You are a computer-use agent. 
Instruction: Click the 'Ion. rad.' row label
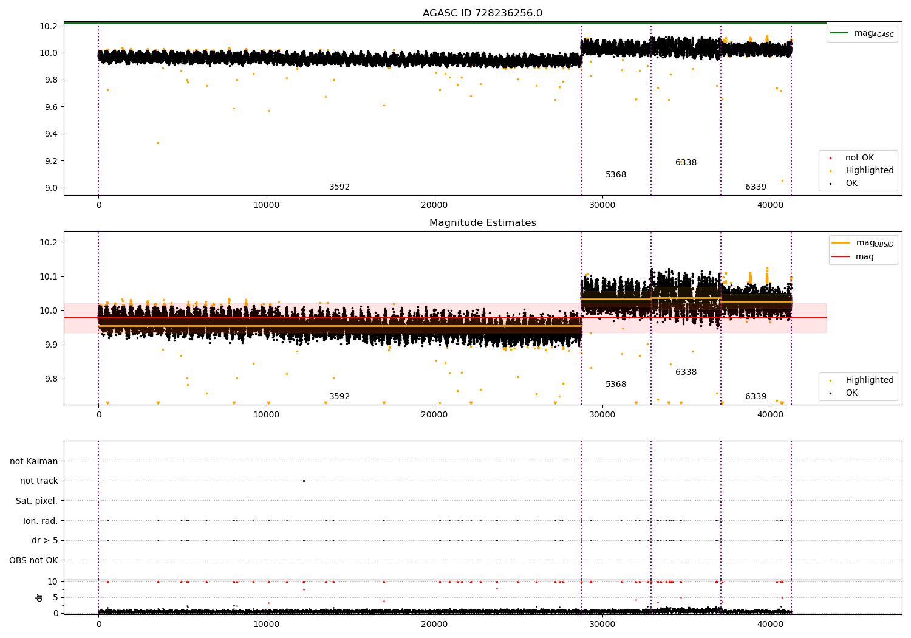[41, 521]
